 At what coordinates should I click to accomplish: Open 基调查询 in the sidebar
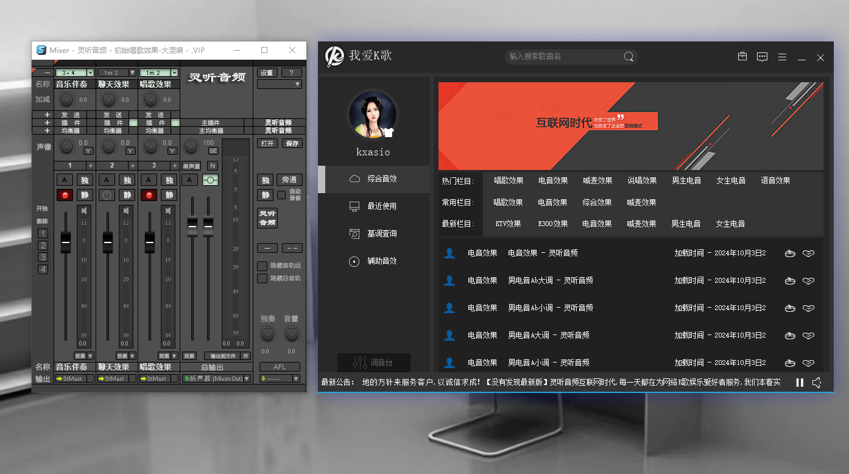tap(374, 233)
